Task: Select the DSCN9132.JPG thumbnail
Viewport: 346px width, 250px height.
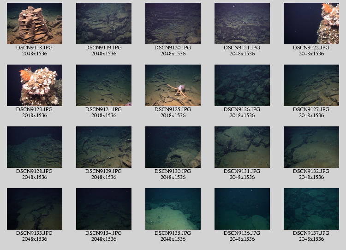Action: [311, 147]
